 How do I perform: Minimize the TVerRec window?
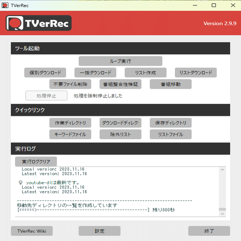click(195, 5)
